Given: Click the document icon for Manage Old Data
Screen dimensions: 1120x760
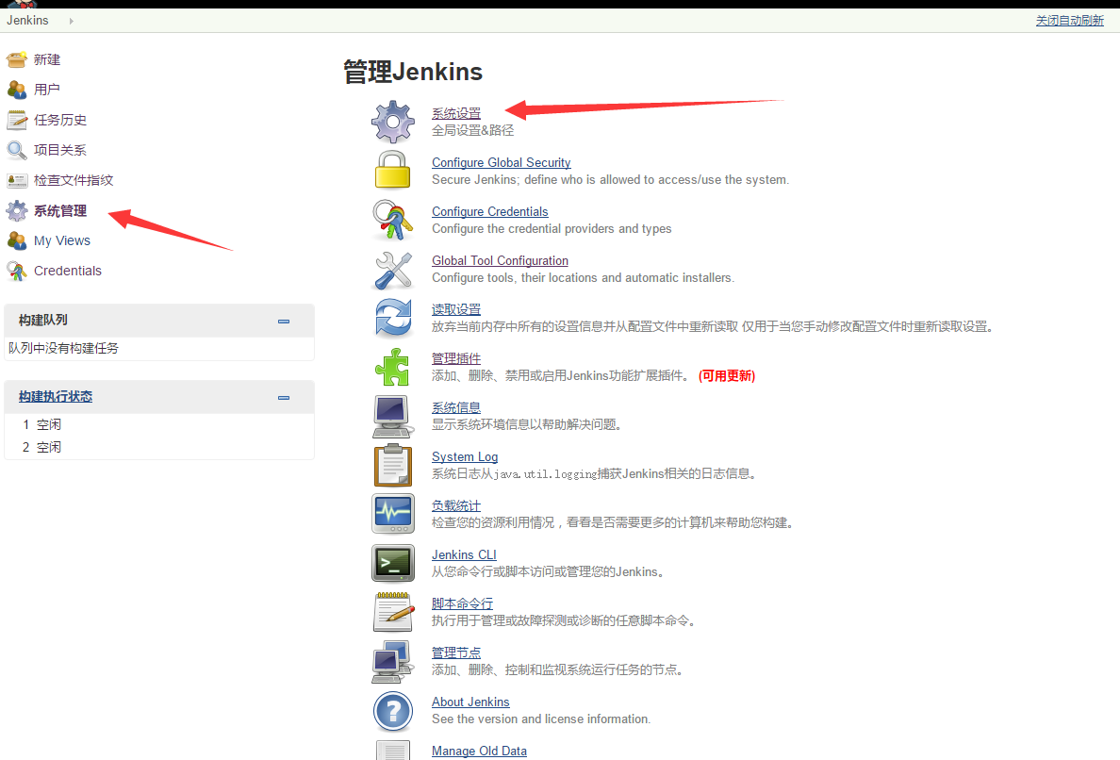Looking at the screenshot, I should [x=393, y=751].
